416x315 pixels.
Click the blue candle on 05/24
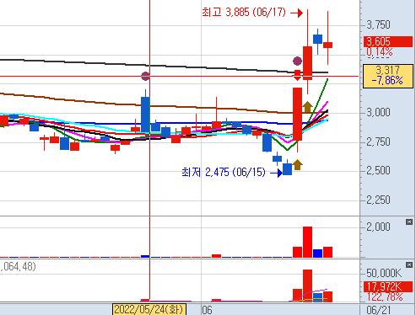pyautogui.click(x=145, y=115)
